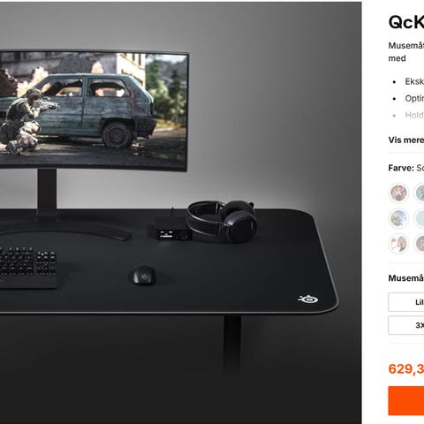Click the headset in the product photo
The width and height of the screenshot is (424, 424).
223,220
